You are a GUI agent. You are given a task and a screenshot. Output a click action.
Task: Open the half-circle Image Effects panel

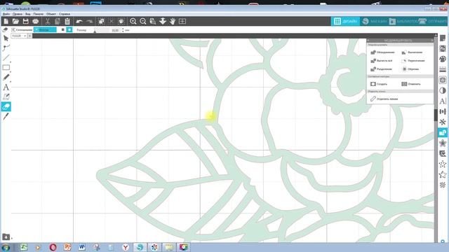pyautogui.click(x=443, y=90)
